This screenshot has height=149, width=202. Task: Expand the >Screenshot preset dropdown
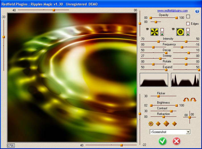point(188,132)
